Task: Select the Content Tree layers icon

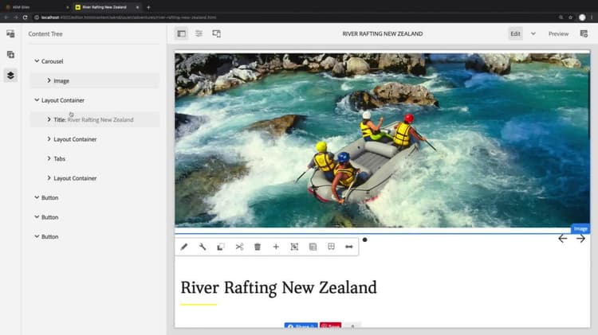Action: point(10,75)
